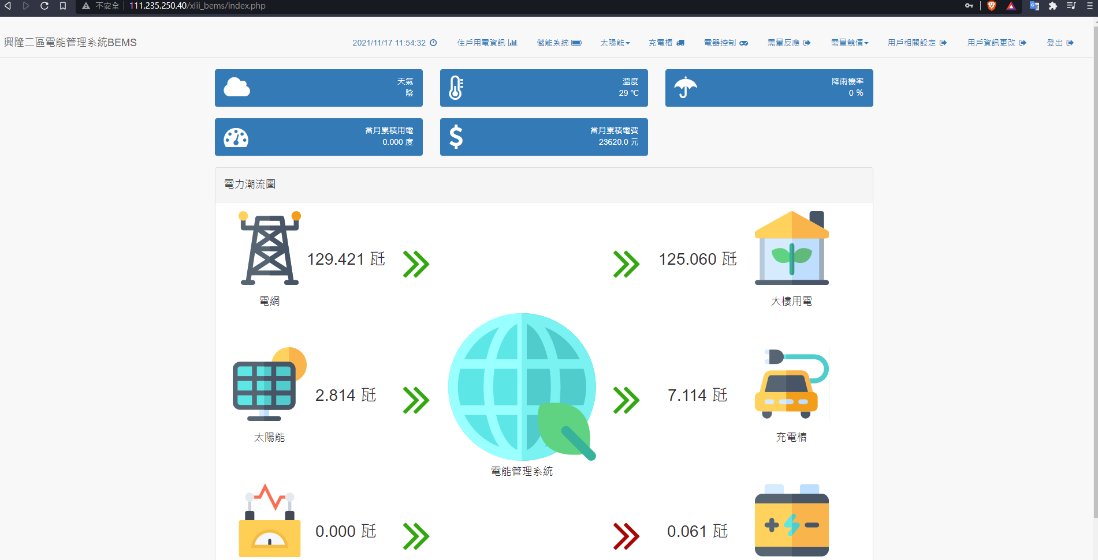Click the weather 天氣 card
The image size is (1098, 560).
click(319, 88)
